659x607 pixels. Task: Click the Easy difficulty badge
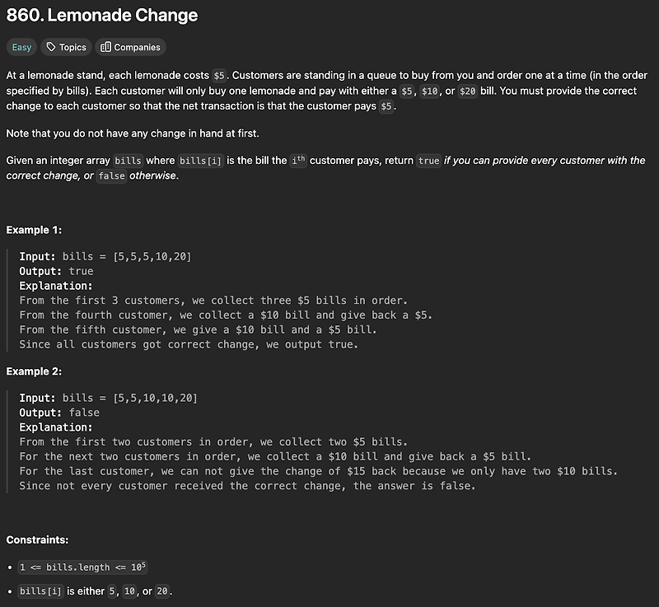[21, 47]
